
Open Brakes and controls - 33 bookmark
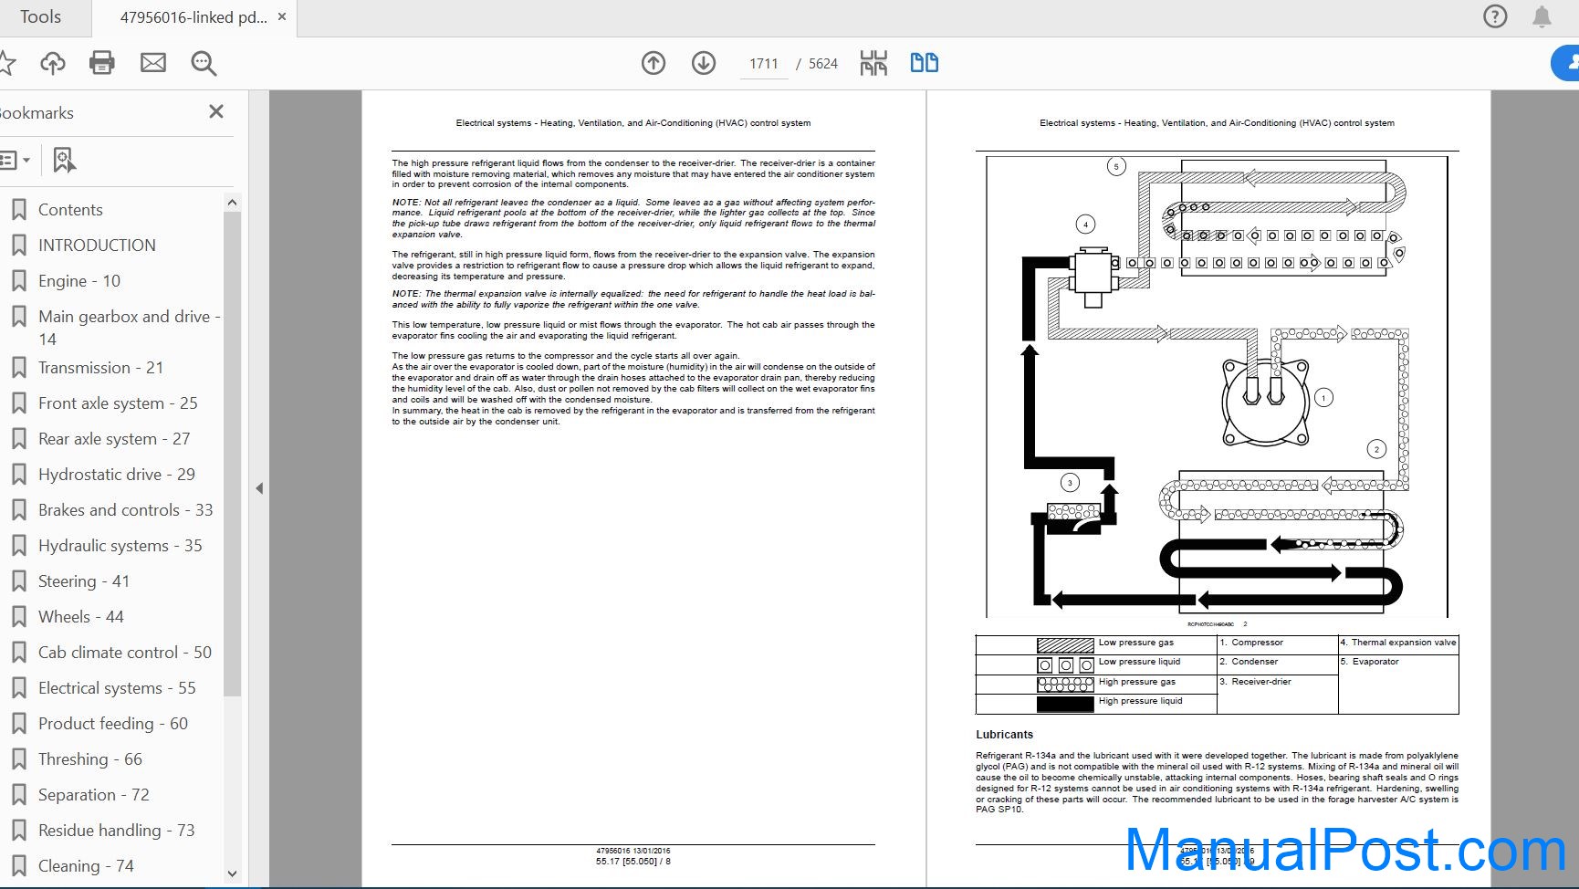[x=125, y=510]
